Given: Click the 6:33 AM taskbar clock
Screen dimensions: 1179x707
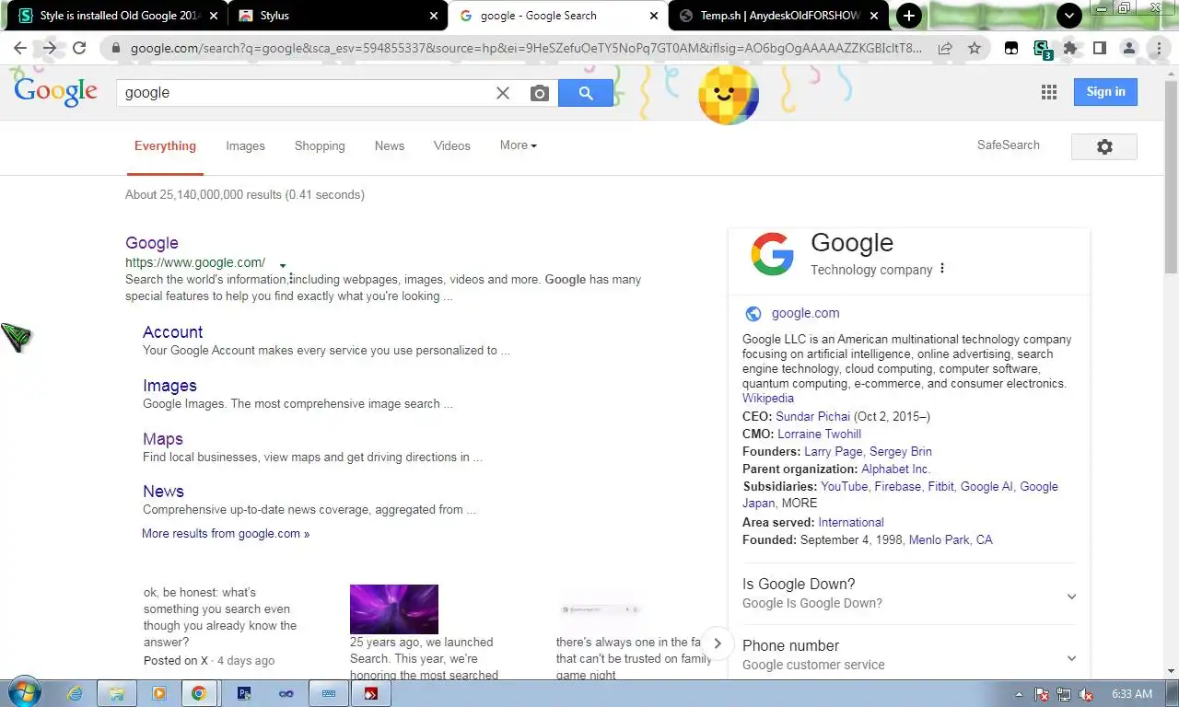Looking at the screenshot, I should 1132,693.
